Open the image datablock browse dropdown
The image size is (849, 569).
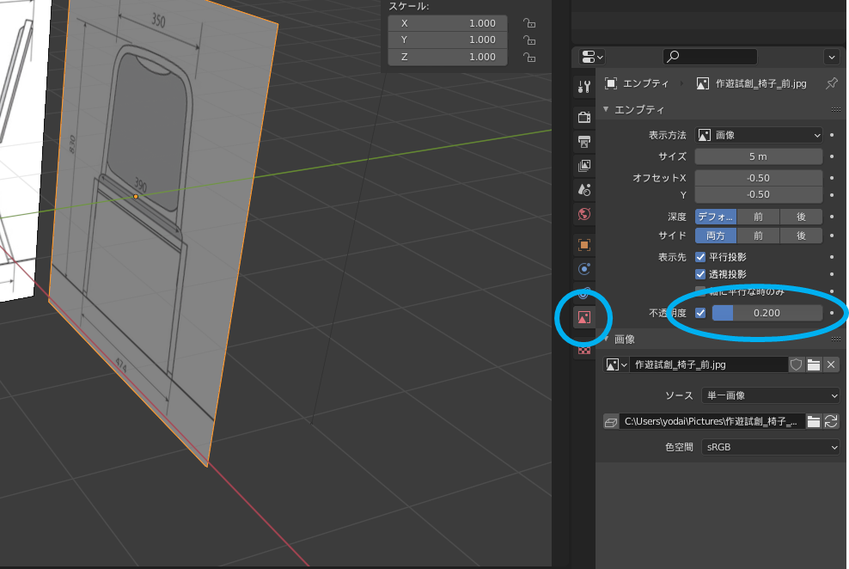click(x=616, y=365)
